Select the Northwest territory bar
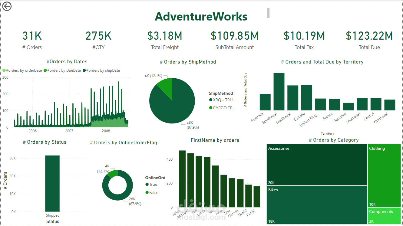Image resolution: width=403 pixels, height=226 pixels. (293, 98)
